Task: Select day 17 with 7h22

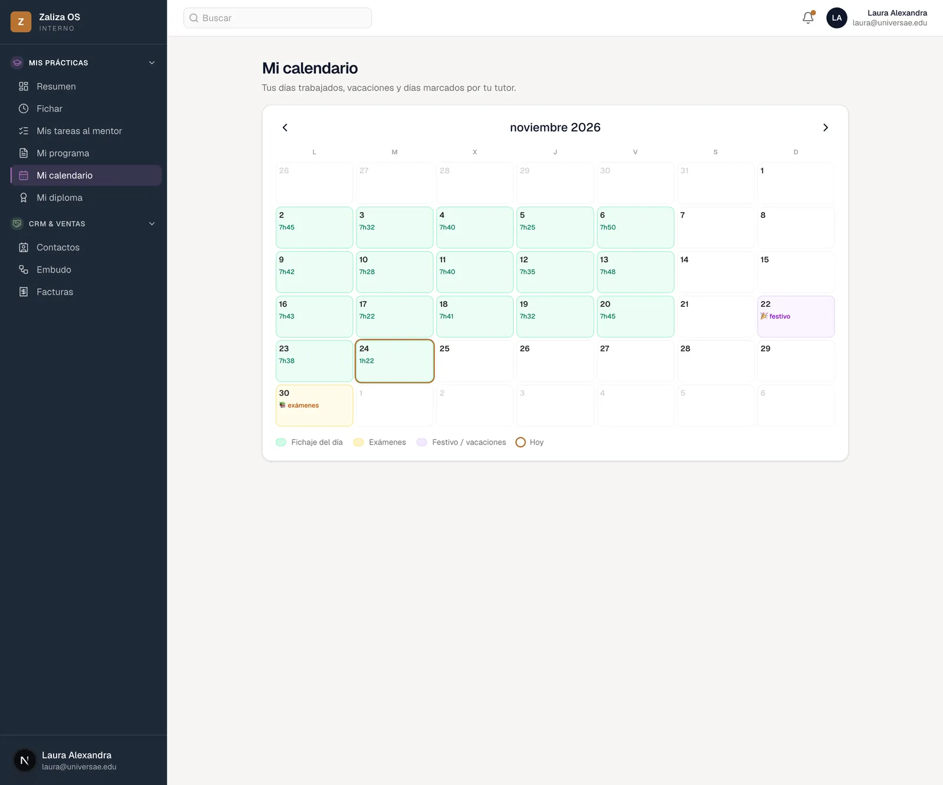Action: tap(395, 316)
